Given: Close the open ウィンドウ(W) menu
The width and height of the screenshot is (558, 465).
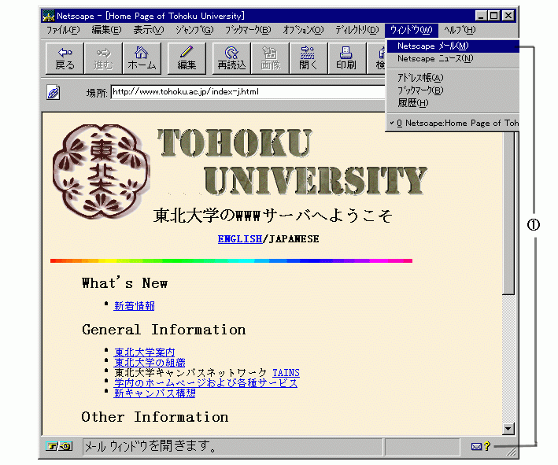Looking at the screenshot, I should tap(412, 30).
